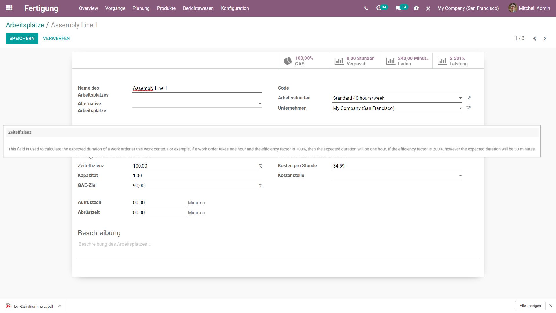
Task: Open the apps grid menu icon
Action: pyautogui.click(x=9, y=8)
